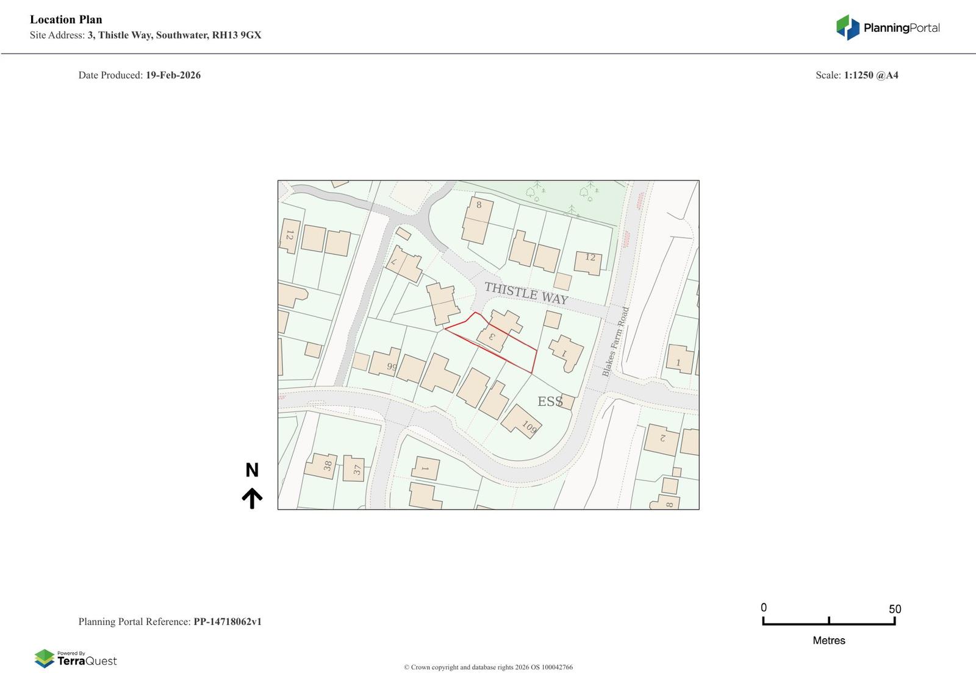This screenshot has width=976, height=690.
Task: Click the Blakes Farm Road label
Action: [x=615, y=341]
